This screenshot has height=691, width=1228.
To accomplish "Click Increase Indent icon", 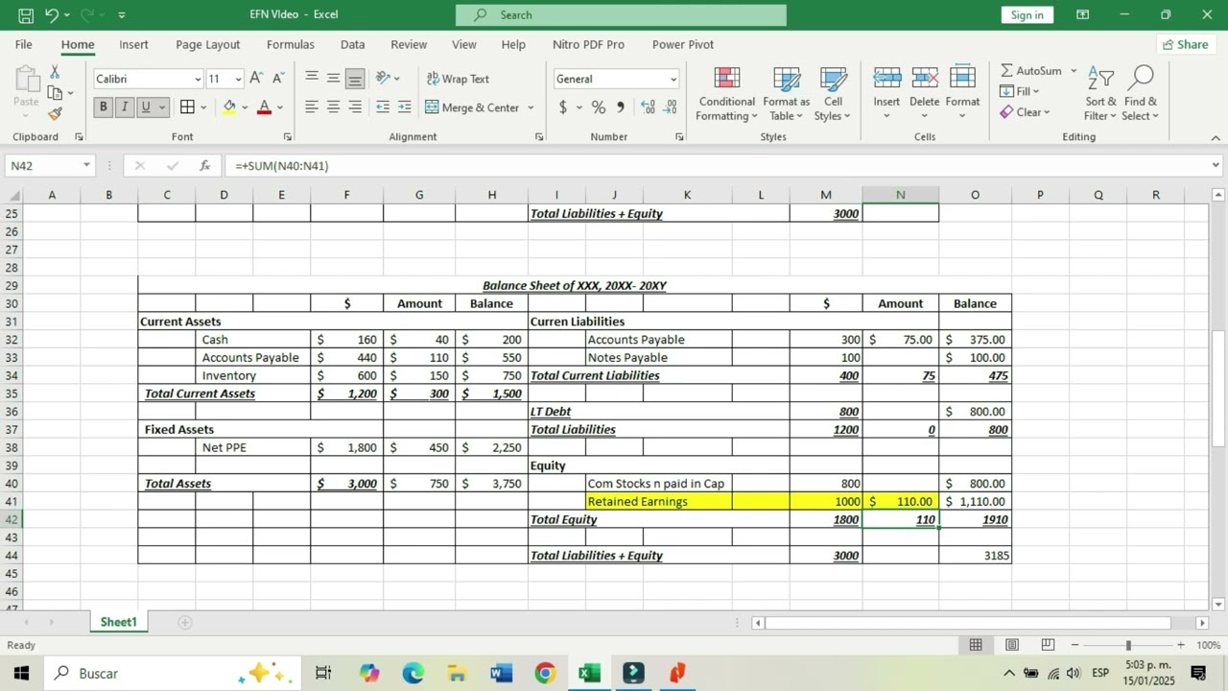I will (x=404, y=107).
